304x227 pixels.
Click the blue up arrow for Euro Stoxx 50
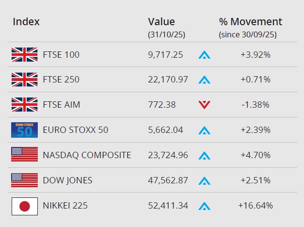click(x=204, y=130)
